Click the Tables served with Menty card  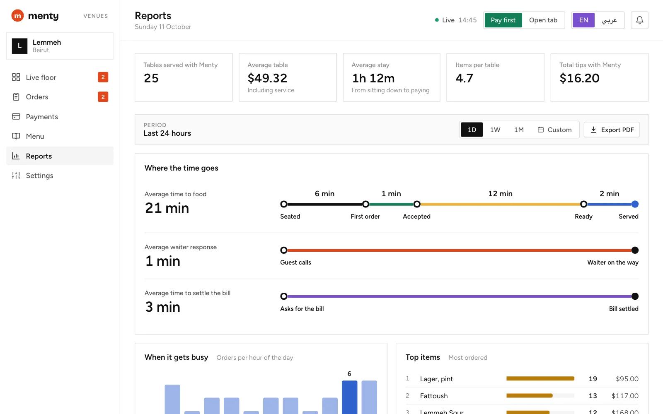tap(184, 77)
